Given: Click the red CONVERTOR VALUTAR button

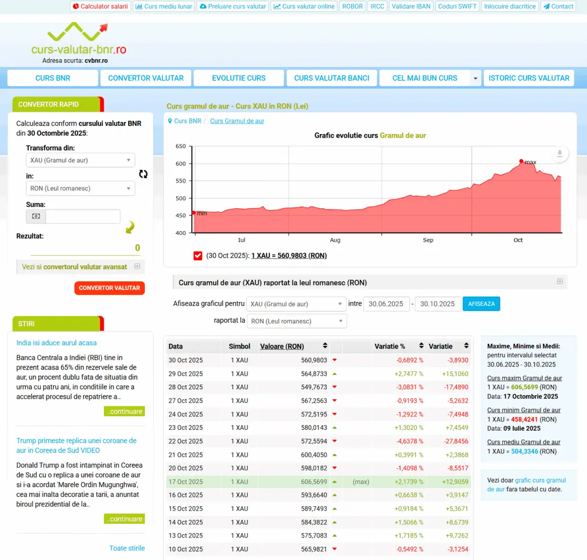Looking at the screenshot, I should pos(110,288).
